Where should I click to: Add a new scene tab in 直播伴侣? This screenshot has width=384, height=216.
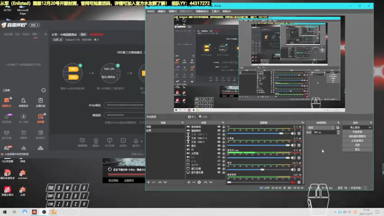pos(45,34)
